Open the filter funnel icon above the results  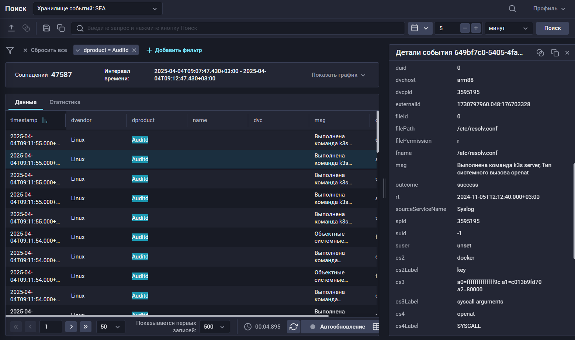pos(10,50)
